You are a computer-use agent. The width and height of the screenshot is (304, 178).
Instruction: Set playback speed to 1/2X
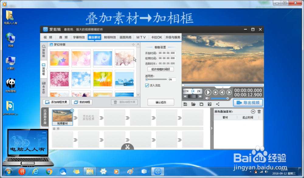coord(186,91)
